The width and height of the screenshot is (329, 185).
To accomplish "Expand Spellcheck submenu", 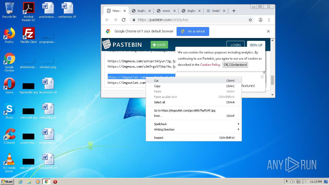I will point(194,124).
